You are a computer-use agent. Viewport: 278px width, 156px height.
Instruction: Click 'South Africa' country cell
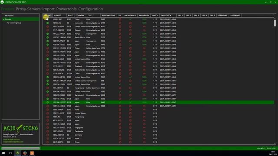coord(79,38)
